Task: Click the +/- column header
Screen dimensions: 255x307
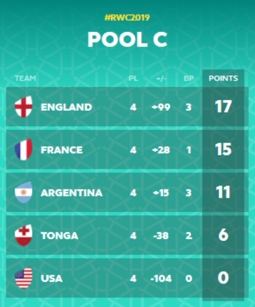Action: [161, 78]
